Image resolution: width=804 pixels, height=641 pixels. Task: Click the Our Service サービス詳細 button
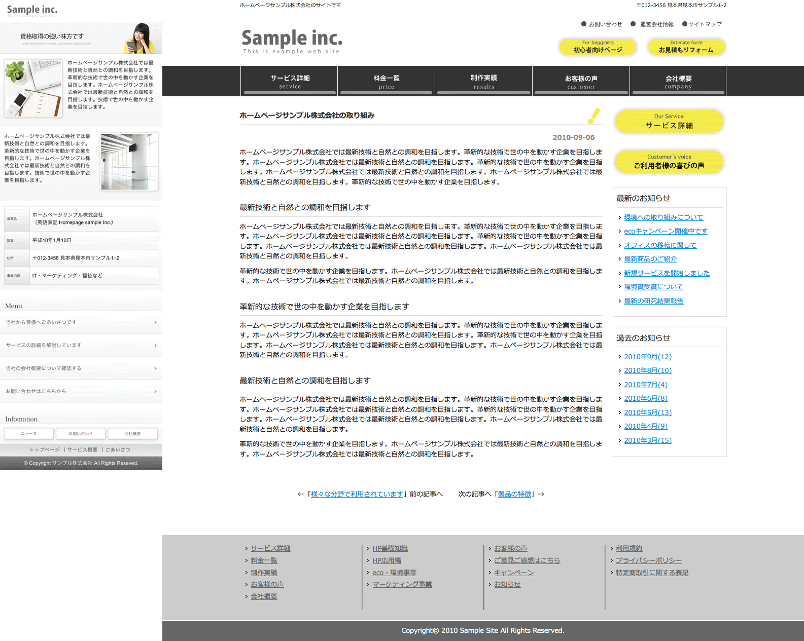coord(669,121)
